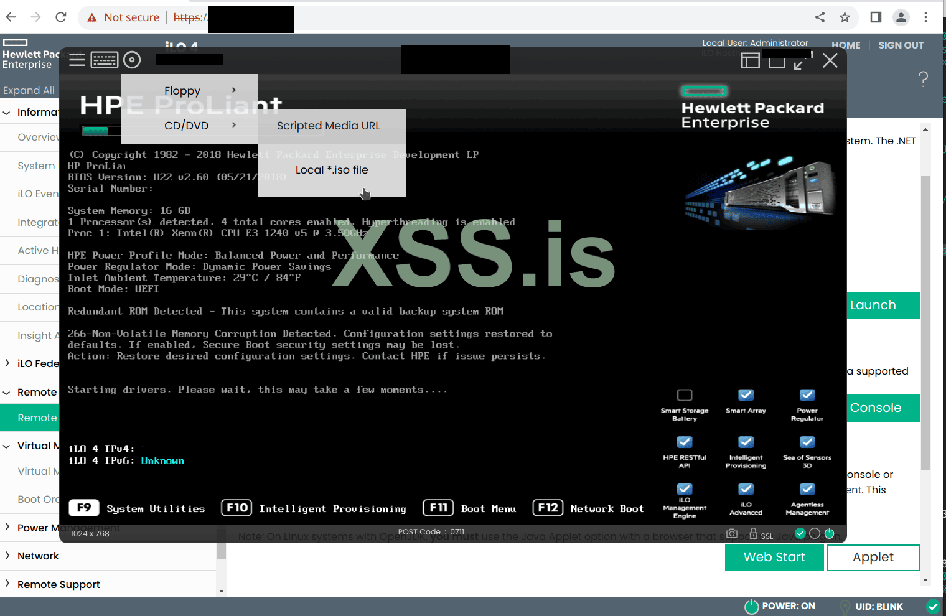Choose Scripted Media URL from the menu
This screenshot has height=616, width=946.
tap(328, 125)
